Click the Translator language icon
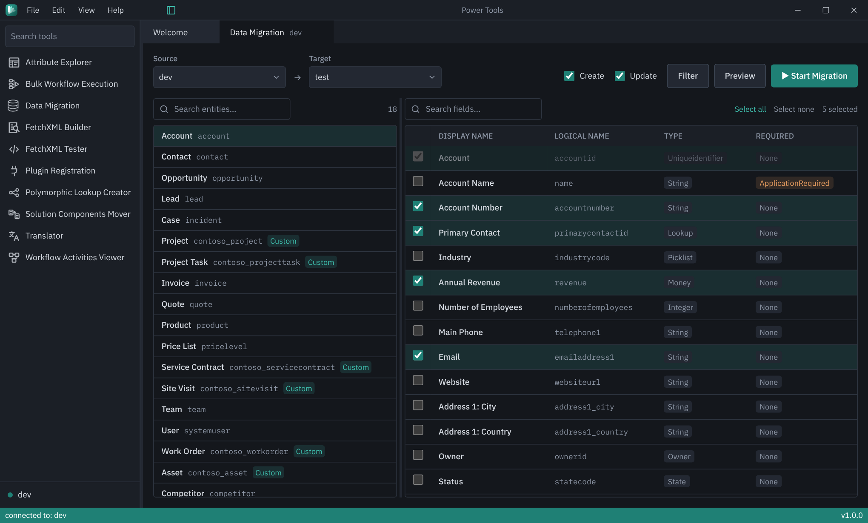868x523 pixels. click(14, 236)
